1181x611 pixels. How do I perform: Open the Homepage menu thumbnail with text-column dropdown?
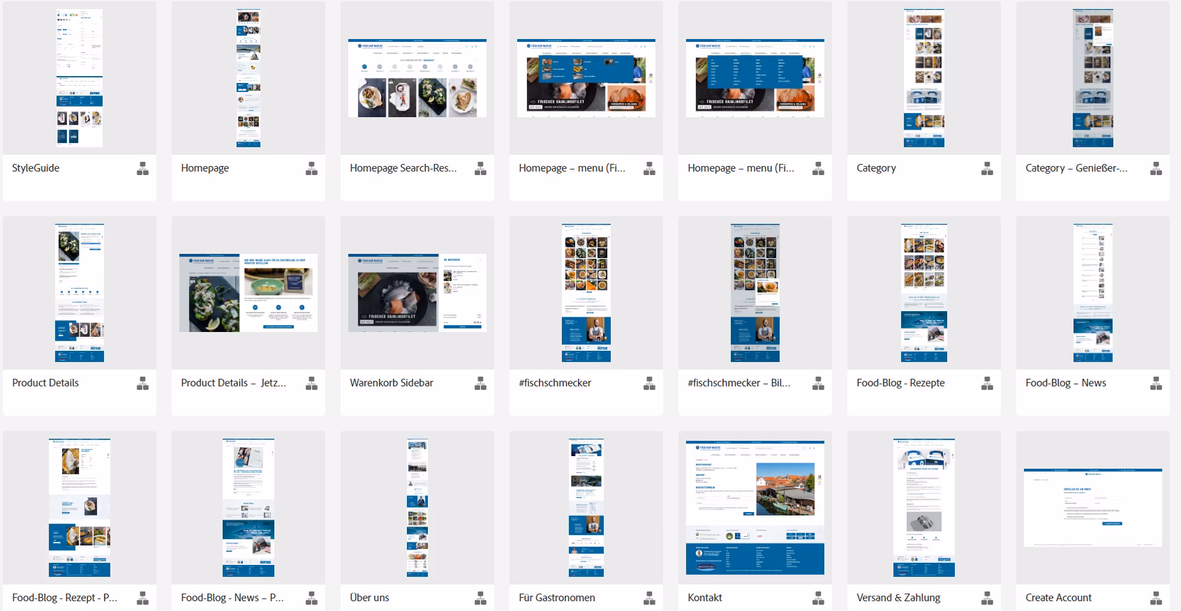pos(755,78)
